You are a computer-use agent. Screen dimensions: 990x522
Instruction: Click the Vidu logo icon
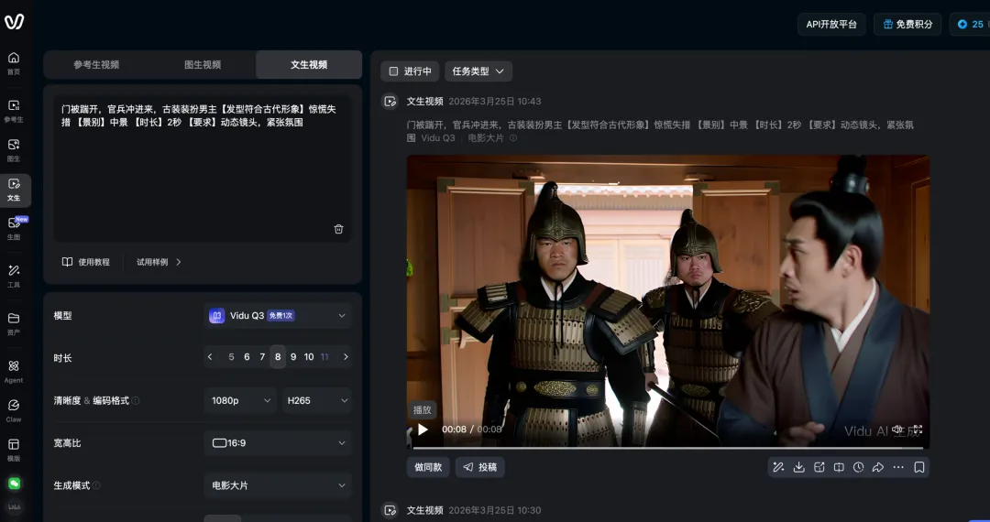coord(14,21)
